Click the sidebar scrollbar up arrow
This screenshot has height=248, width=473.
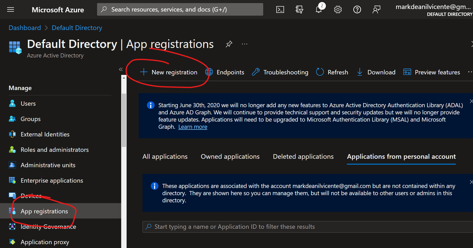(124, 78)
